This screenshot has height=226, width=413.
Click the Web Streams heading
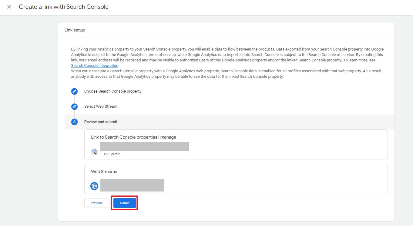104,172
